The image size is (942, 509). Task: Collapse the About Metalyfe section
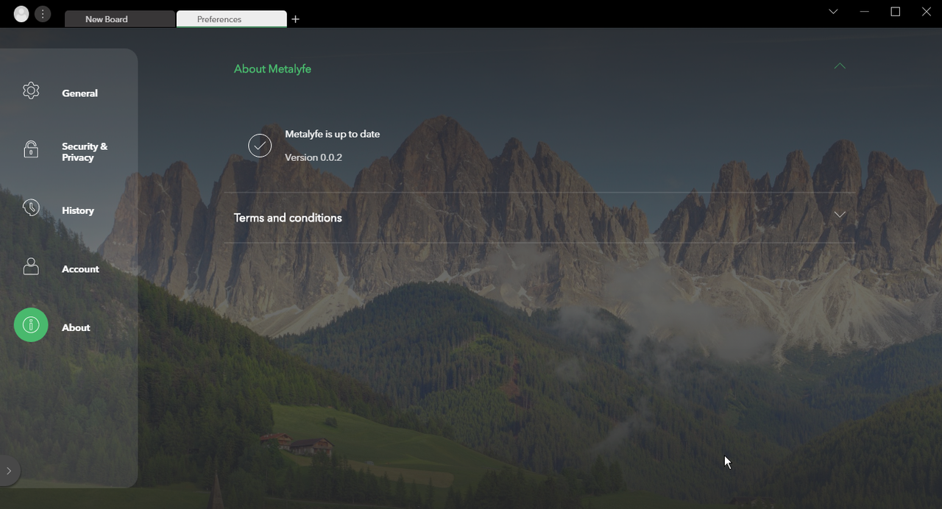tap(840, 66)
